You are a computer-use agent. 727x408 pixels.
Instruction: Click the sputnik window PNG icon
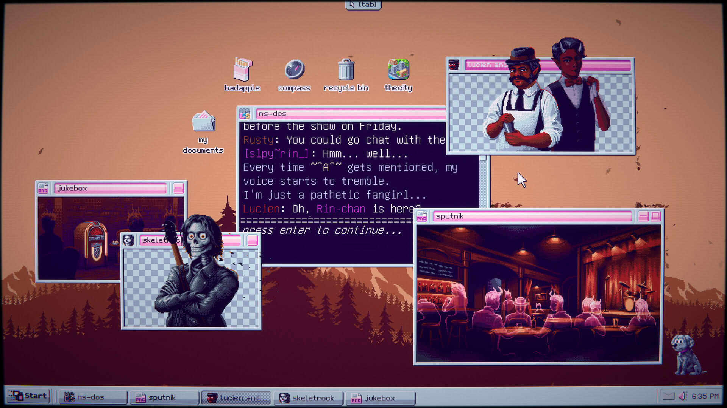421,216
